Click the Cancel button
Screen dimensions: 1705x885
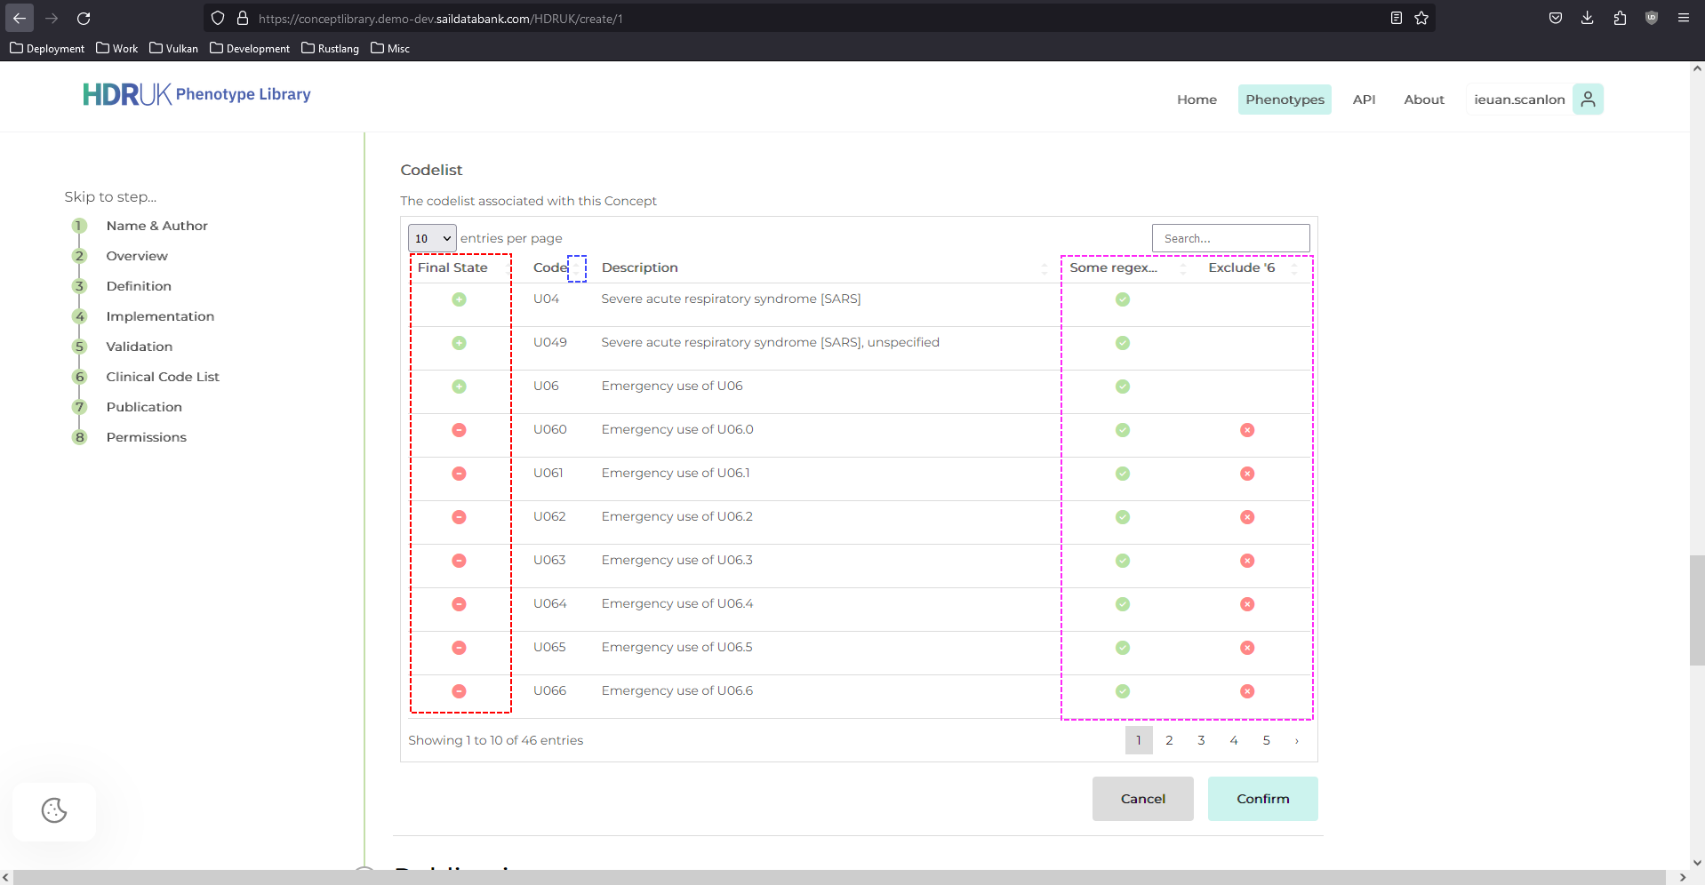coord(1142,799)
